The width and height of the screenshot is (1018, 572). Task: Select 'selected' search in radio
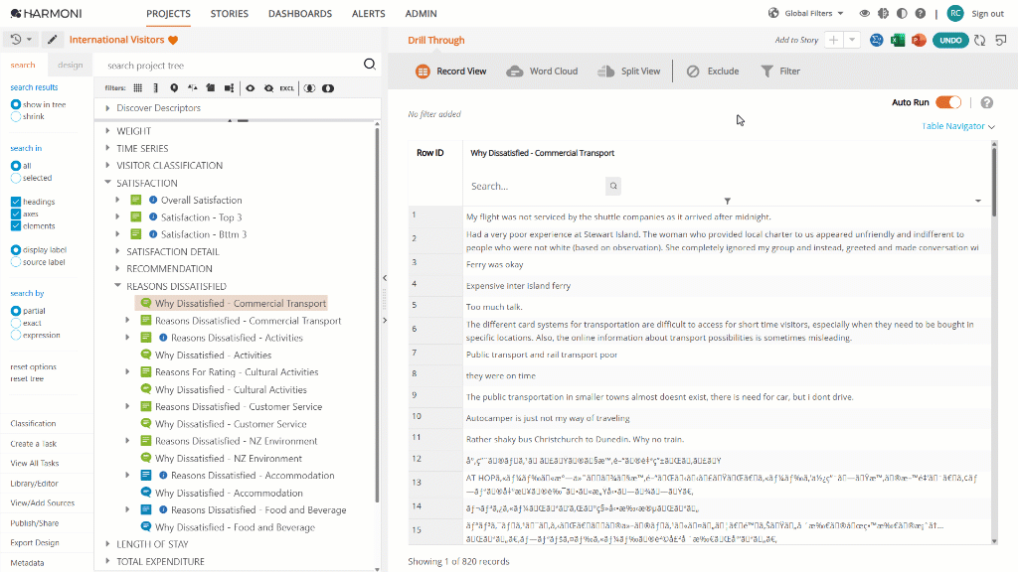pos(16,178)
